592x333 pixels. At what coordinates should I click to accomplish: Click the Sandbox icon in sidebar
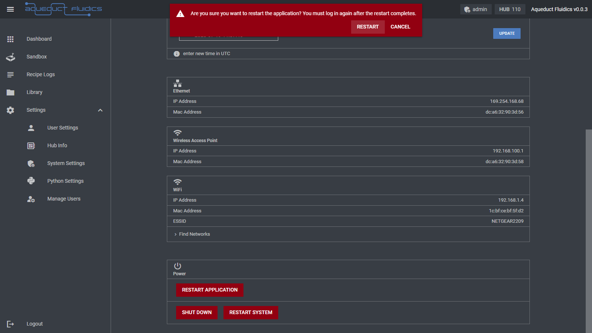(x=10, y=57)
